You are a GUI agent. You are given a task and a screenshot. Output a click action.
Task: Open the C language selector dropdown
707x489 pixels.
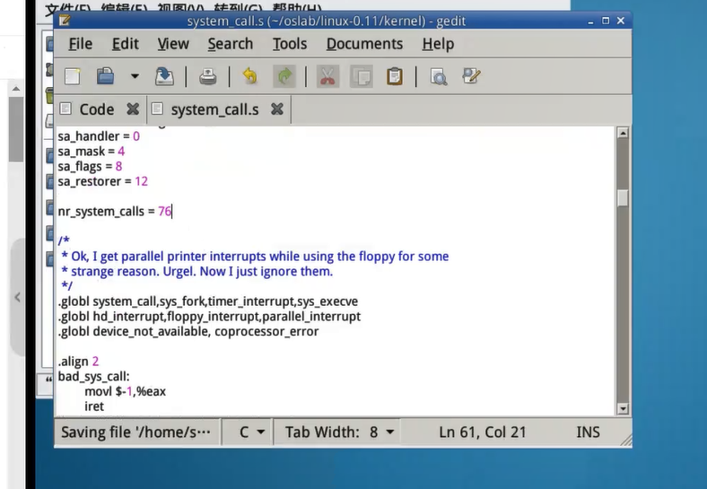[251, 432]
